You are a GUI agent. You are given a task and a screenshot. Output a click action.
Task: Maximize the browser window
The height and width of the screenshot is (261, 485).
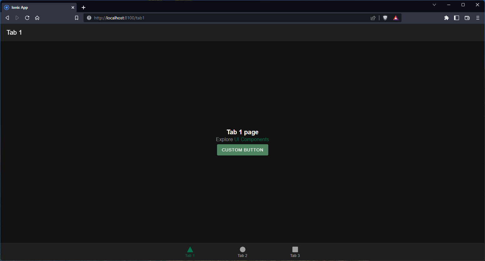pyautogui.click(x=463, y=5)
